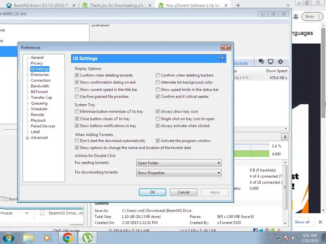Select Bandwidth in the Preferences tree

(40, 86)
